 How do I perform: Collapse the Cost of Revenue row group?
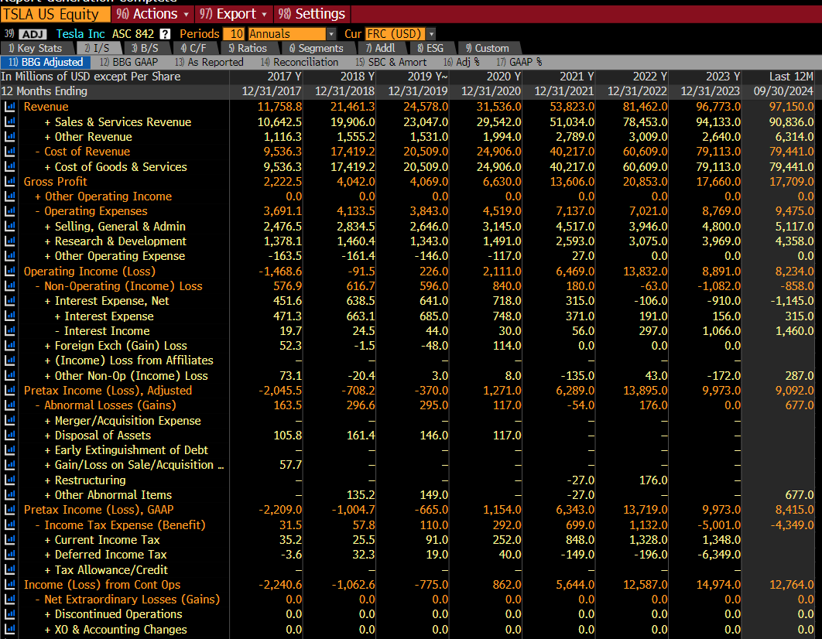[38, 152]
